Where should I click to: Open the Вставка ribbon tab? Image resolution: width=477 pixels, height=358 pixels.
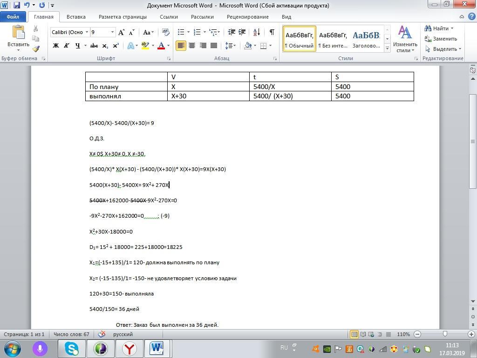point(76,17)
